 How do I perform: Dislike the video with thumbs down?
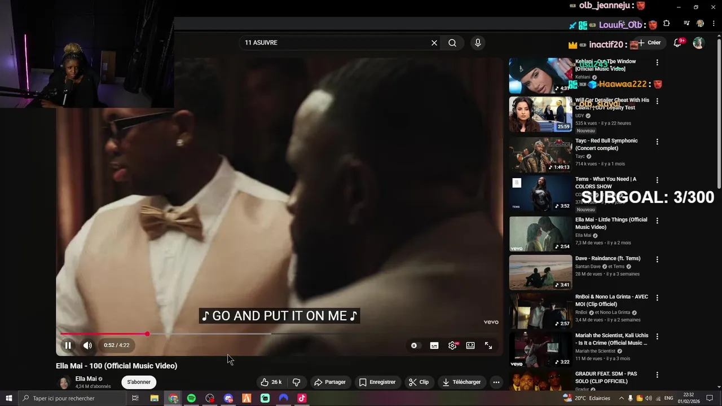[296, 382]
